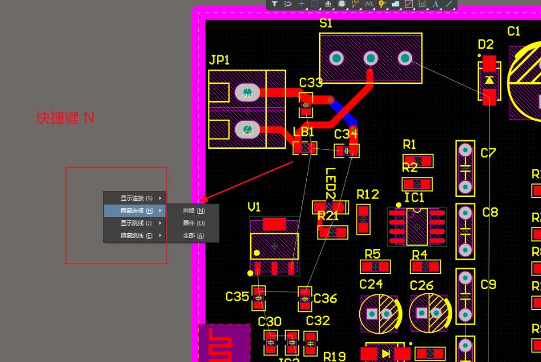Activate the interactive route connections tool
The image size is (541, 362).
tap(355, 4)
